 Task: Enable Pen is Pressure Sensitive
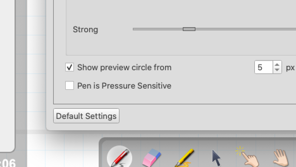(70, 85)
